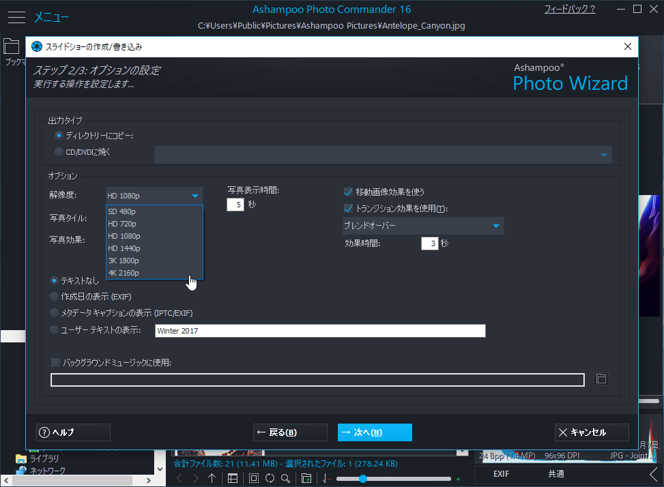Switch to 共通 tab
Viewport: 664px width, 487px height.
pos(556,474)
